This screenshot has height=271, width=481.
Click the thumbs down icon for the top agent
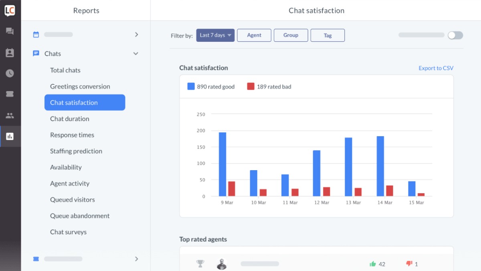(x=409, y=264)
